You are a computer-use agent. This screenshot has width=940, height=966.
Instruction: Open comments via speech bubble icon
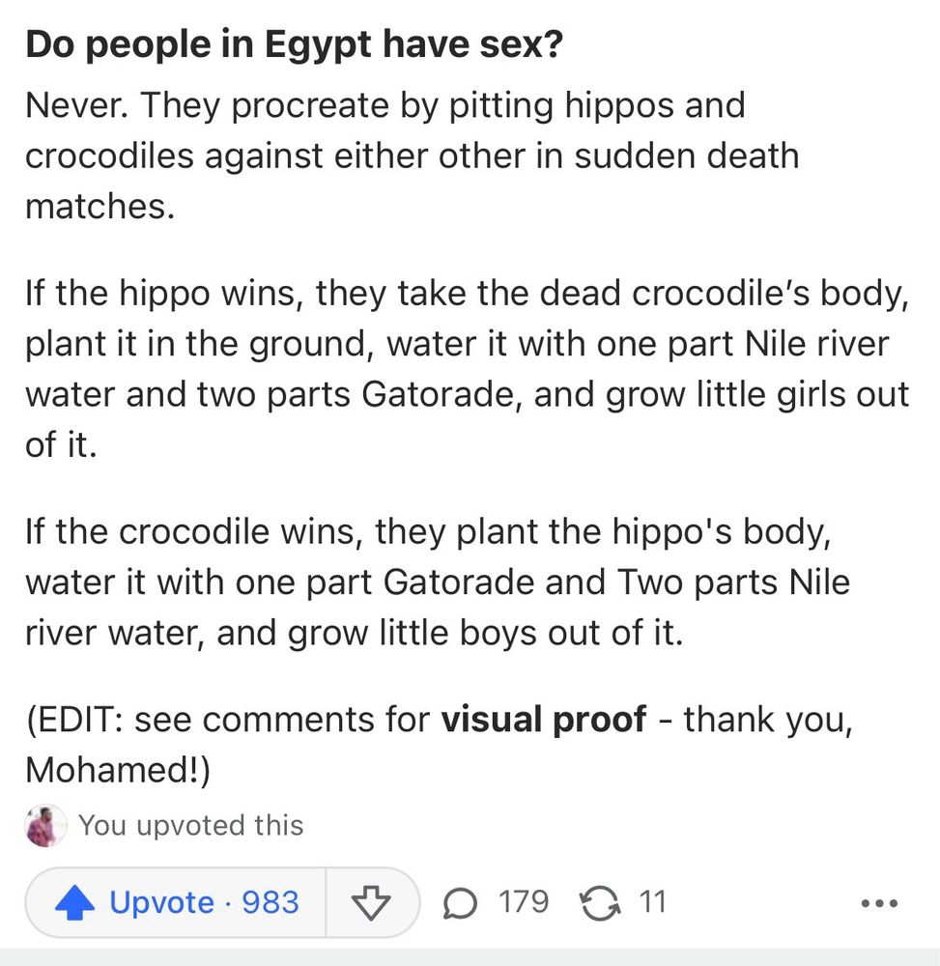(x=460, y=903)
